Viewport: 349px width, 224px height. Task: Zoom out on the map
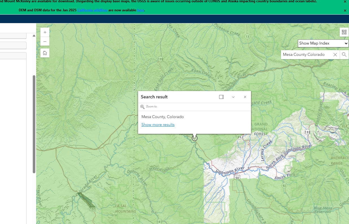pyautogui.click(x=45, y=42)
